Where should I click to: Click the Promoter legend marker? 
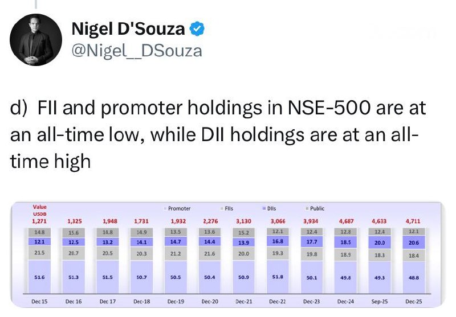click(x=166, y=209)
